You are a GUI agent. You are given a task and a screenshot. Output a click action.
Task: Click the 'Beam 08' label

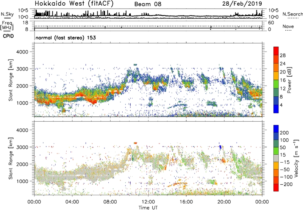point(148,4)
